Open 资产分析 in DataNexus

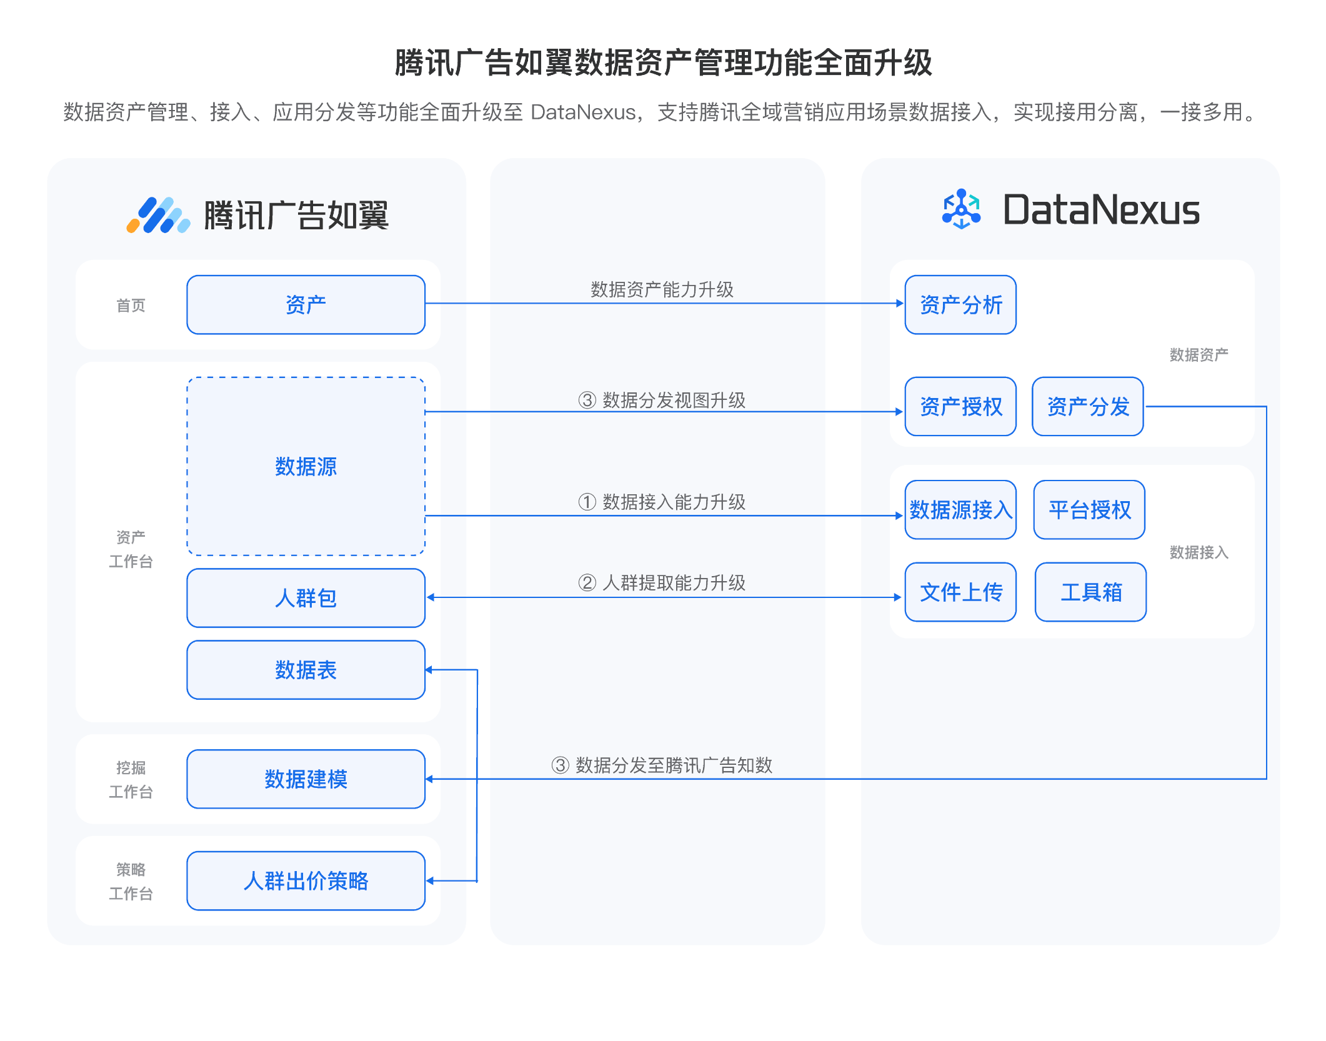(960, 305)
